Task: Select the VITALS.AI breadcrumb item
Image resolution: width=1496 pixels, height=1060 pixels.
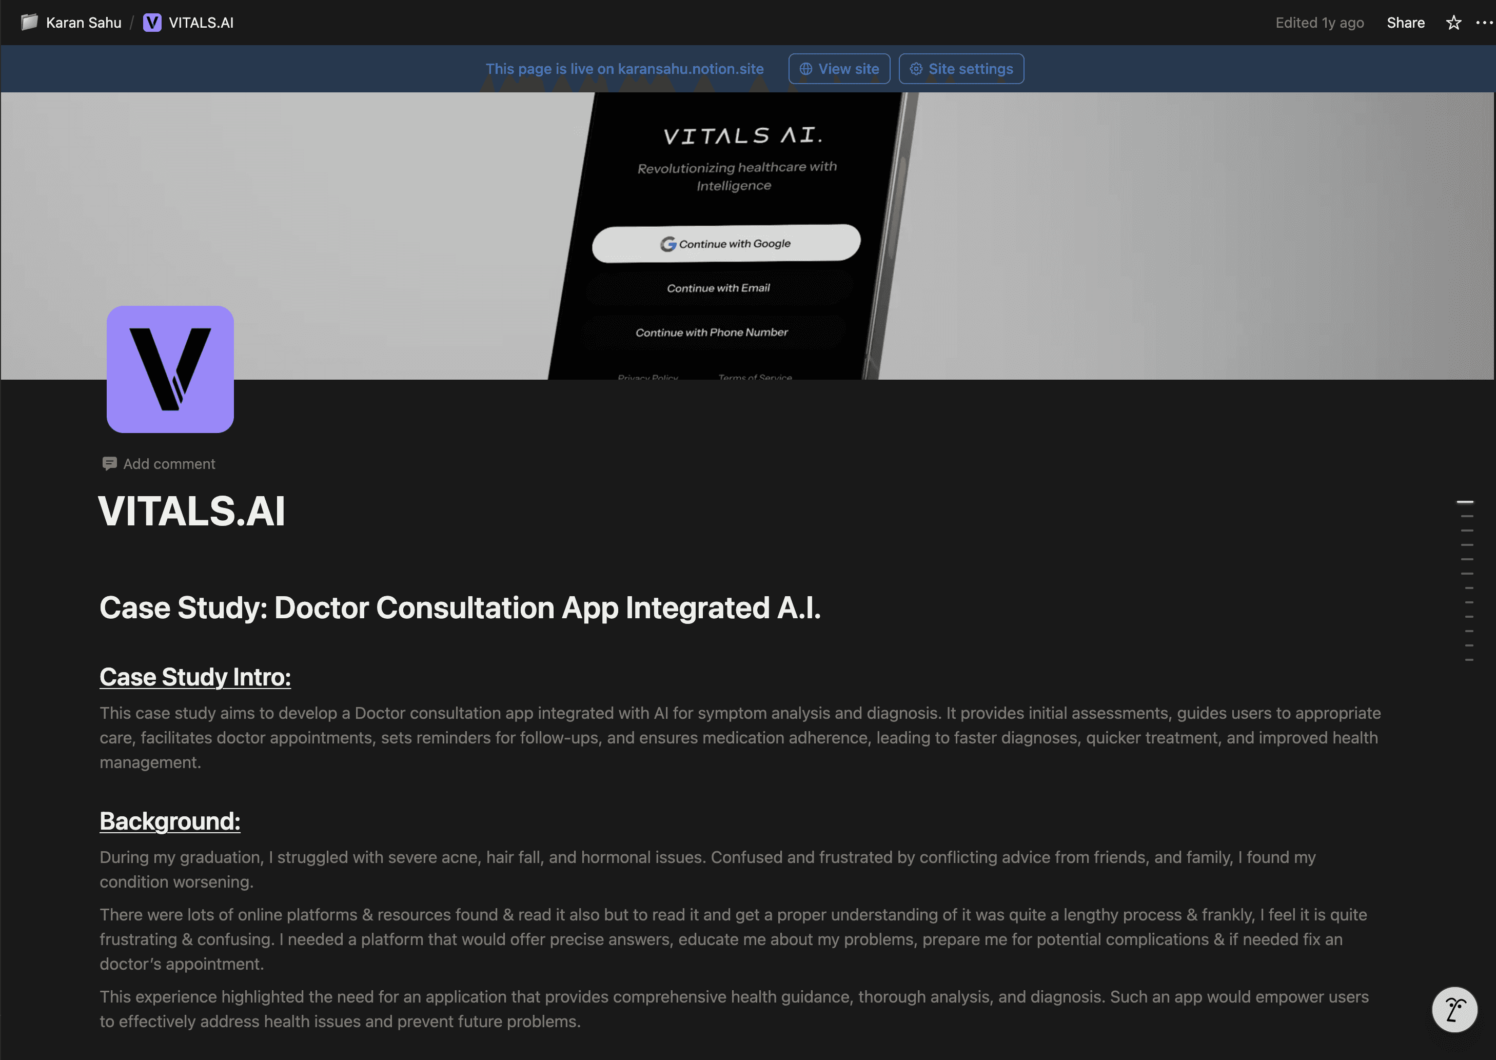Action: pyautogui.click(x=201, y=23)
